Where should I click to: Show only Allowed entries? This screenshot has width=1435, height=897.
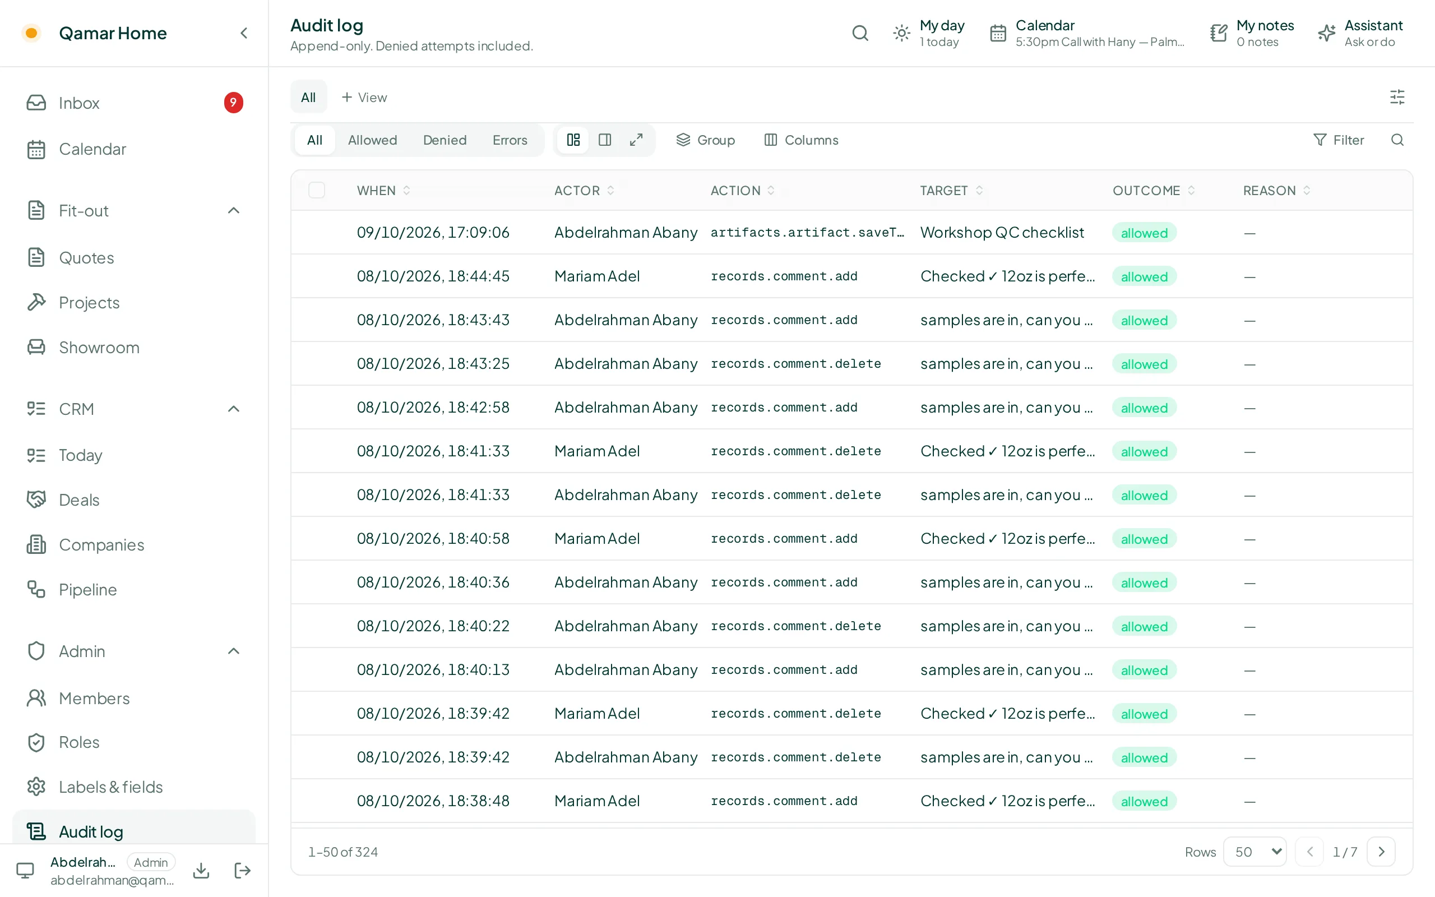372,140
